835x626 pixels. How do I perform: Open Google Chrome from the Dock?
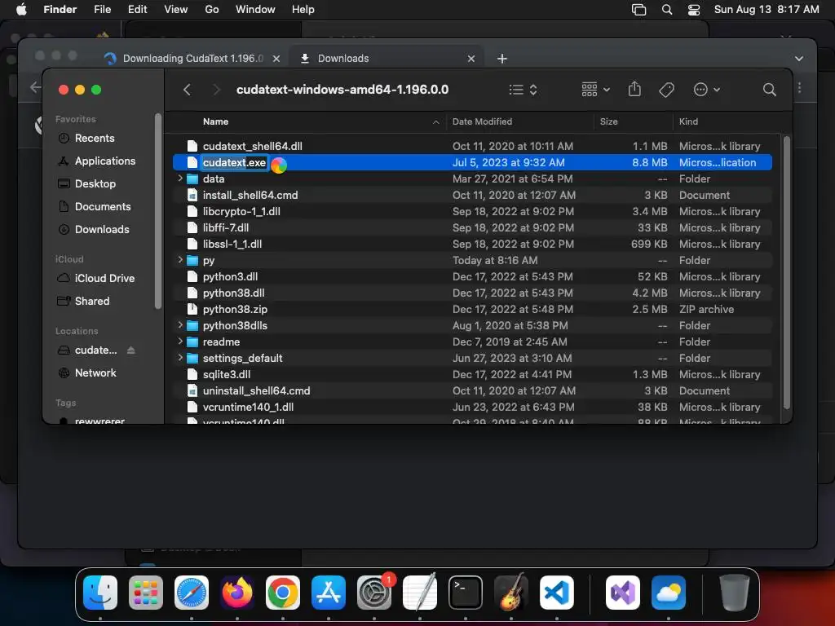point(283,593)
